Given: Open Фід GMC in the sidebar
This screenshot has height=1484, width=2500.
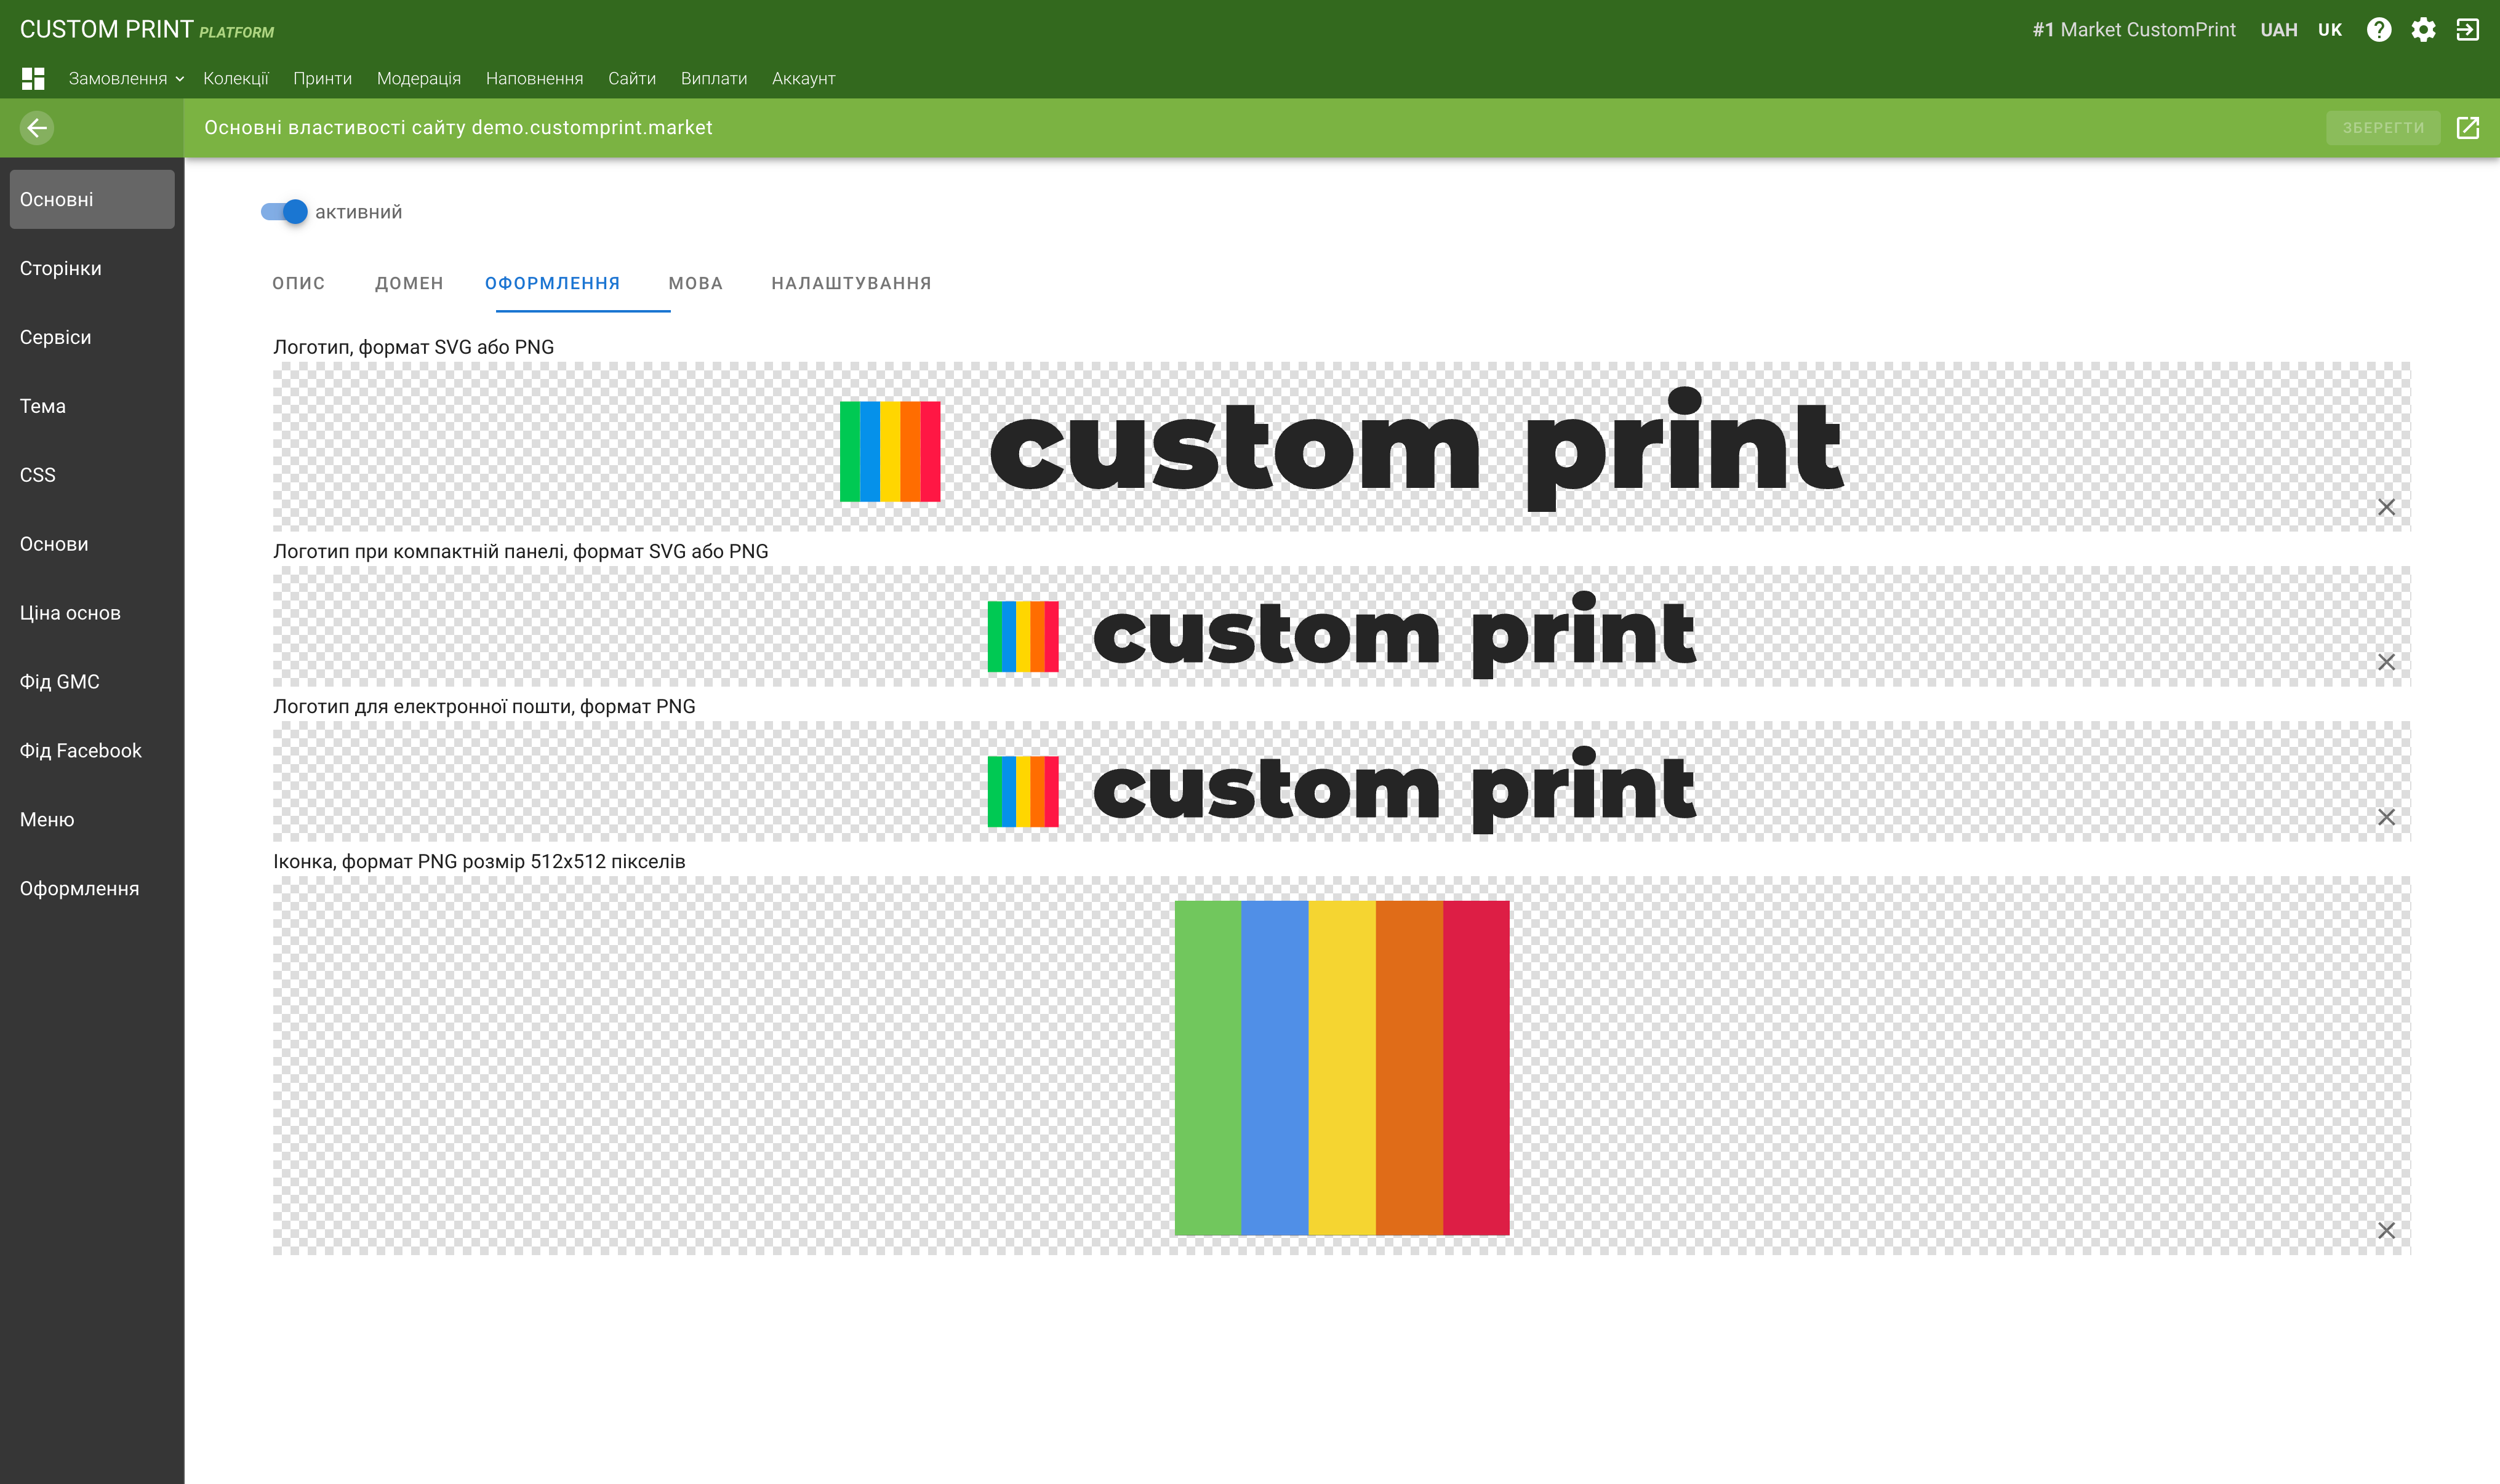Looking at the screenshot, I should (92, 681).
